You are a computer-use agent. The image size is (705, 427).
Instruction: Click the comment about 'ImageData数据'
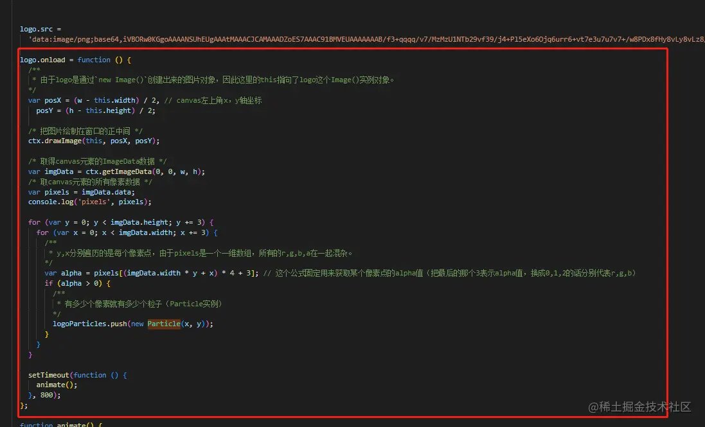[x=98, y=161]
